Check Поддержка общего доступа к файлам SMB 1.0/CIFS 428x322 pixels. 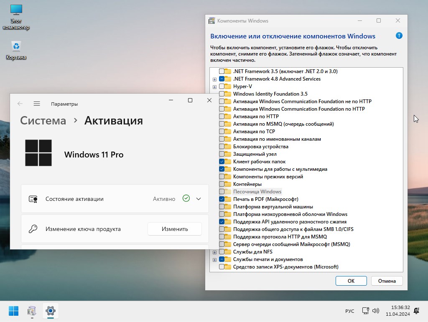[x=222, y=229]
